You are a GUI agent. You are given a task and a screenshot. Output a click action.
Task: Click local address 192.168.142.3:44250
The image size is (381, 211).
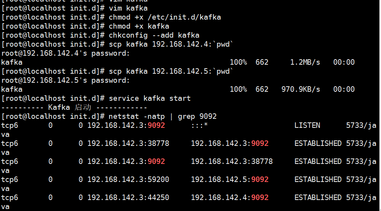point(128,198)
